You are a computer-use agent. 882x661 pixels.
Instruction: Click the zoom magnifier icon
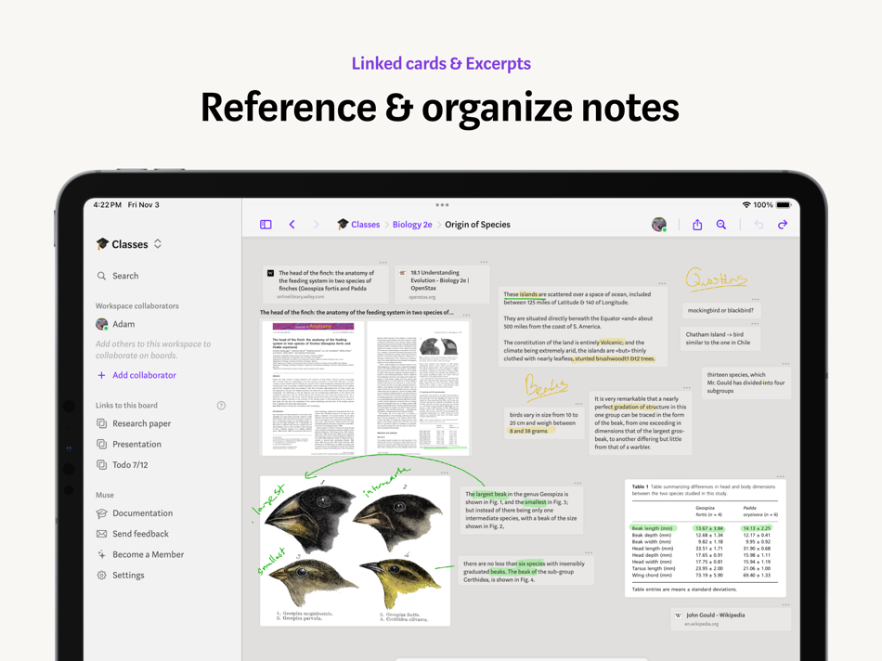(x=721, y=225)
